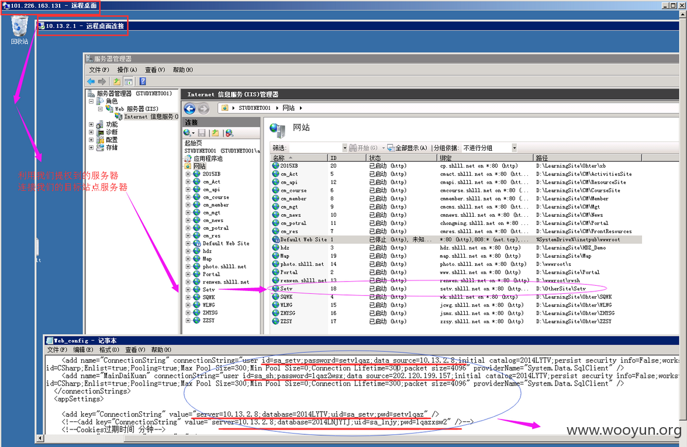This screenshot has height=447, width=687.
Task: Click the 状态 column header
Action: point(401,158)
